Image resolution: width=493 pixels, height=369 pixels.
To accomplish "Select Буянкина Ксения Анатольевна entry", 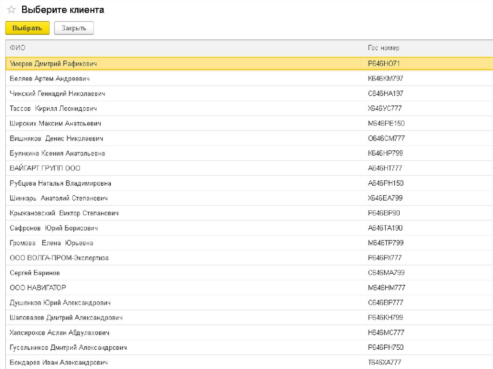I will point(57,153).
